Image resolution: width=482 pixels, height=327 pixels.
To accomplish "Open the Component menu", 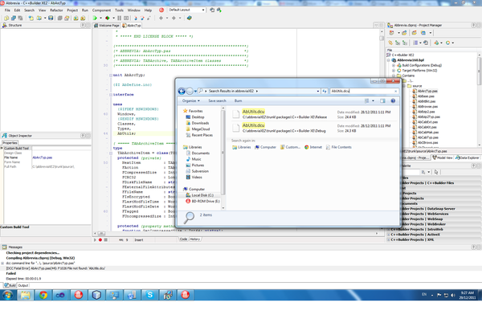I will [x=101, y=9].
